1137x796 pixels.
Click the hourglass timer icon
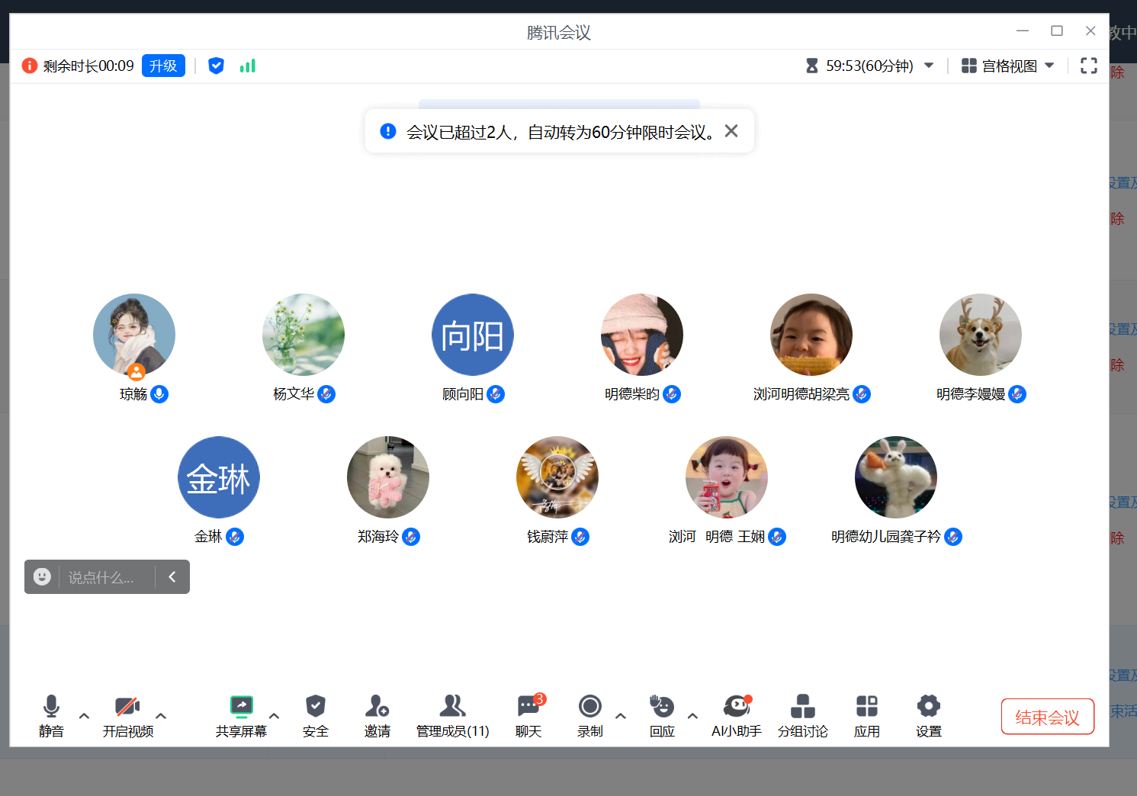pos(812,66)
